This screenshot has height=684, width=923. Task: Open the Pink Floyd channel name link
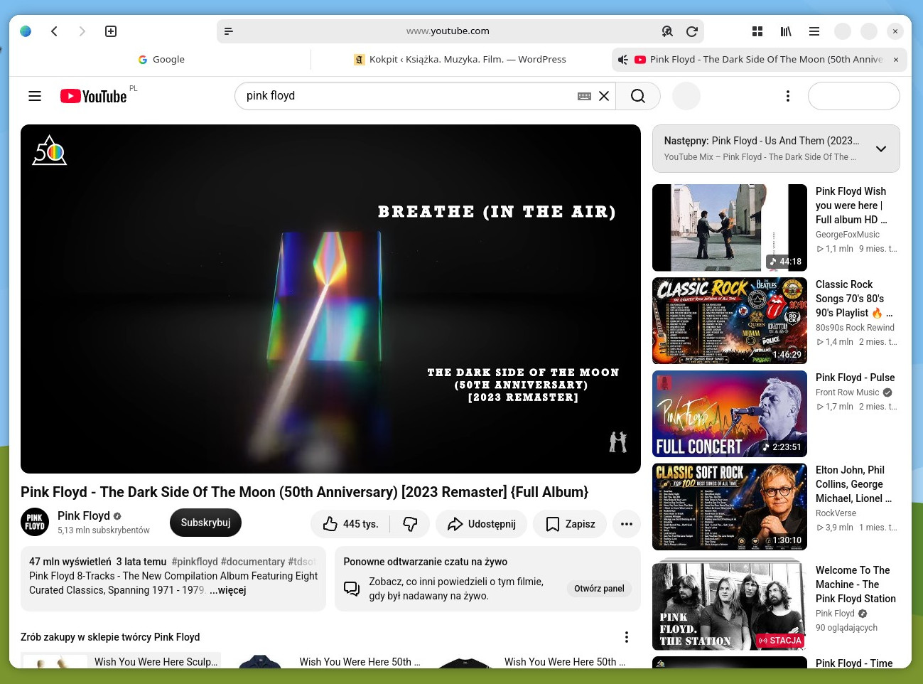[x=84, y=515]
